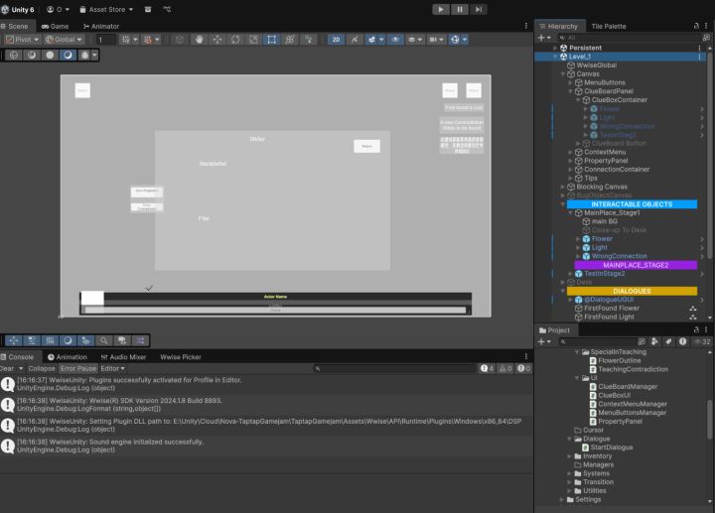Toggle scene lighting icon
The width and height of the screenshot is (715, 513).
tap(354, 40)
